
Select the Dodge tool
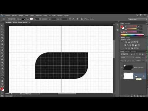(2, 65)
